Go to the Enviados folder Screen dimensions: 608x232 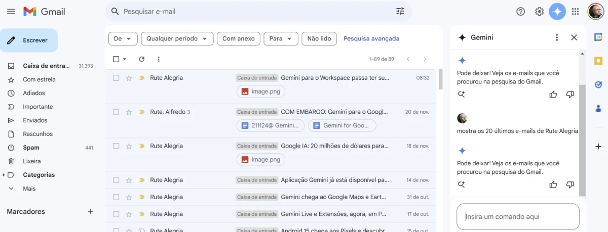35,120
